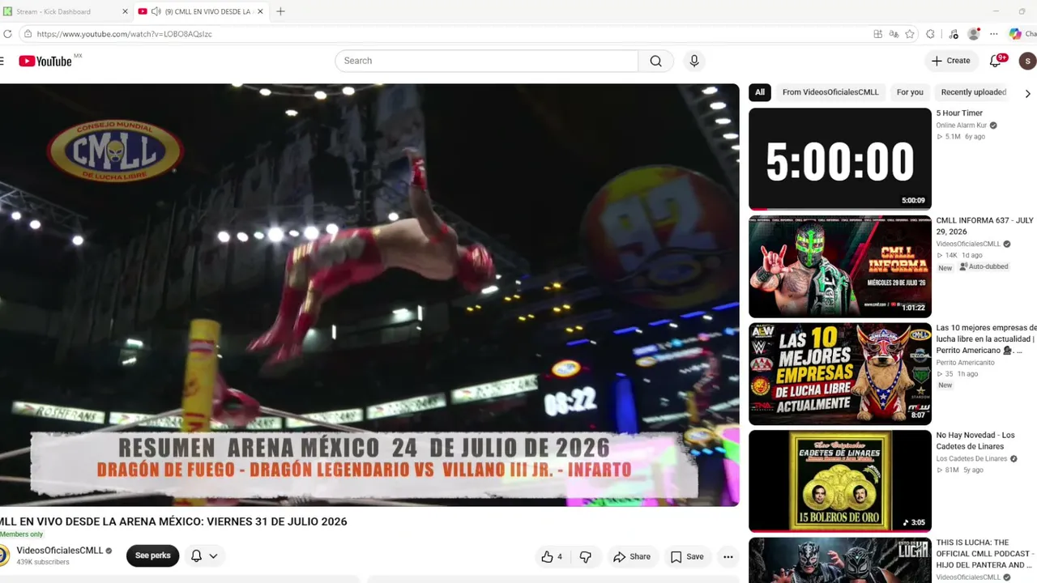Viewport: 1037px width, 583px height.
Task: Open the 15 Boleros de Oro thumbnail
Action: (x=840, y=481)
